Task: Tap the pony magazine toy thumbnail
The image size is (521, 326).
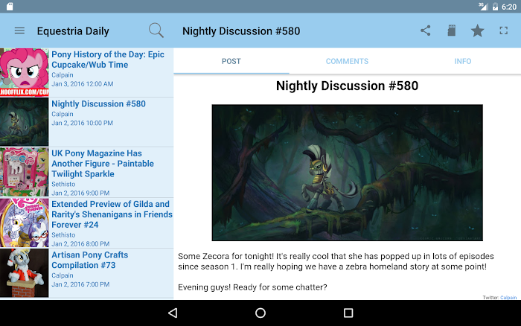Action: [x=25, y=172]
